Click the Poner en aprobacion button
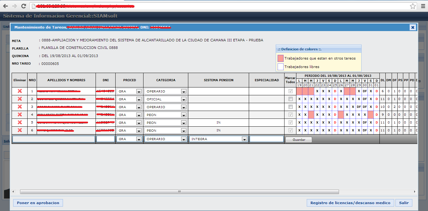Image resolution: width=428 pixels, height=211 pixels. (x=38, y=203)
